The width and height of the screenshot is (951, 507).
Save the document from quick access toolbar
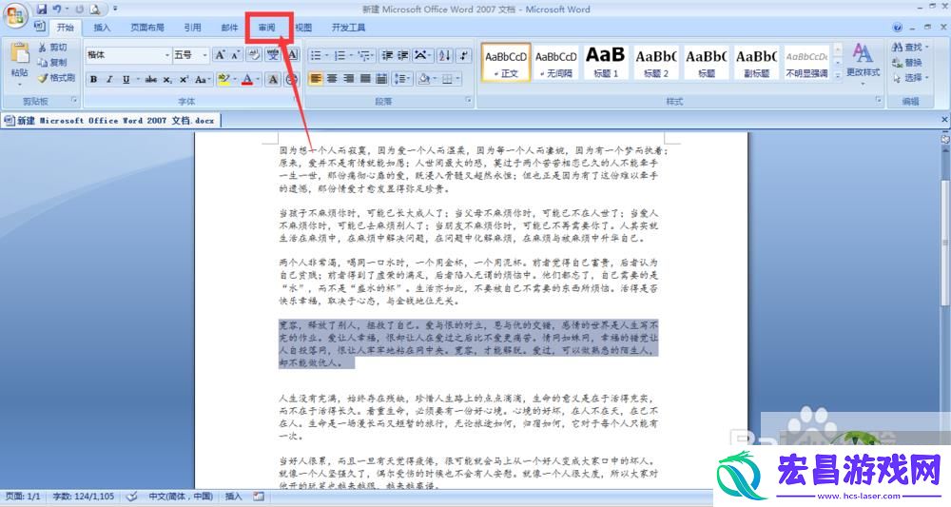coord(41,10)
